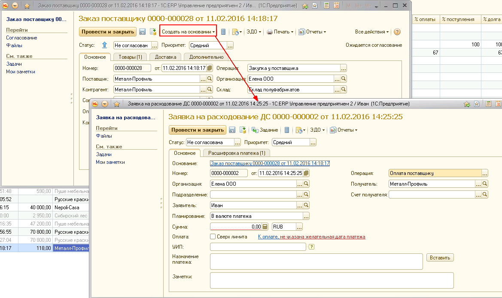Search Заявитель Иван via magnifier icon
Viewport: 502px width, 298px height.
tap(306, 205)
